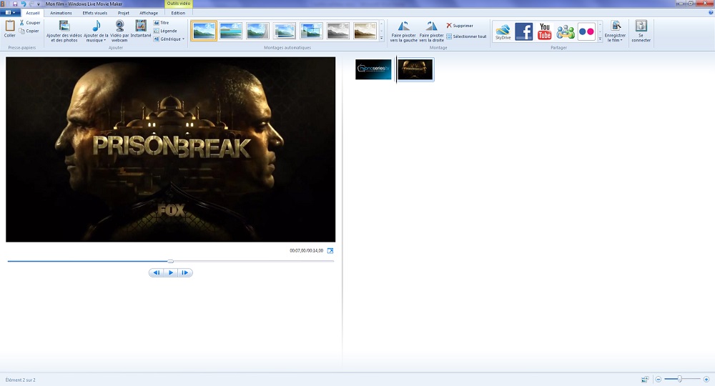Select the Prison Break clip thumbnail
The image size is (715, 386).
pos(415,69)
